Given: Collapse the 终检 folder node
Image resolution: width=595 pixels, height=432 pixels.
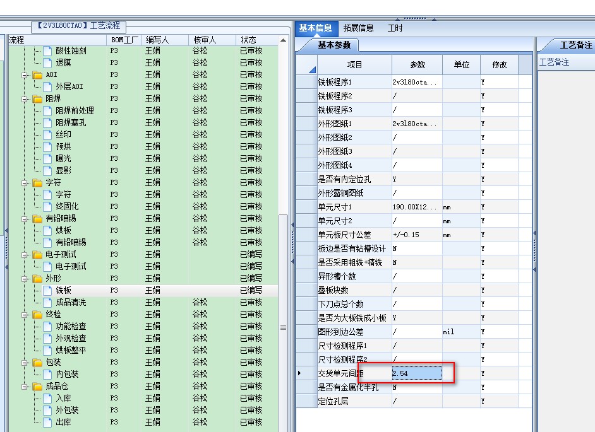Looking at the screenshot, I should pyautogui.click(x=25, y=315).
